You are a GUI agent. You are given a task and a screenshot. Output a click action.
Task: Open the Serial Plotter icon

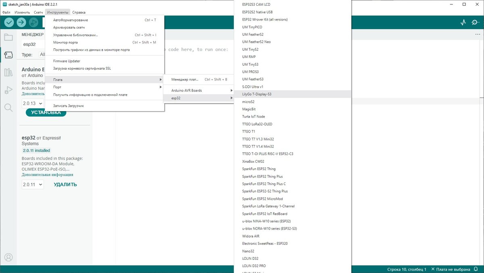(x=463, y=23)
